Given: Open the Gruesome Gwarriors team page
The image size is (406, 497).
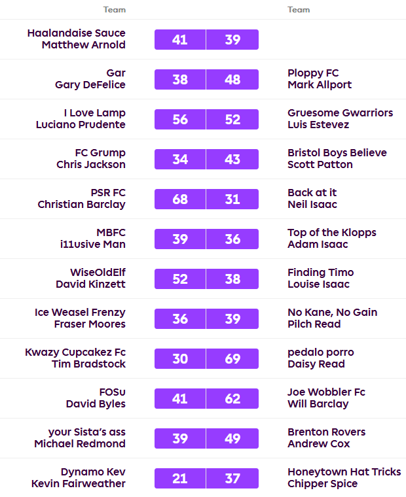Looking at the screenshot, I should coord(340,113).
